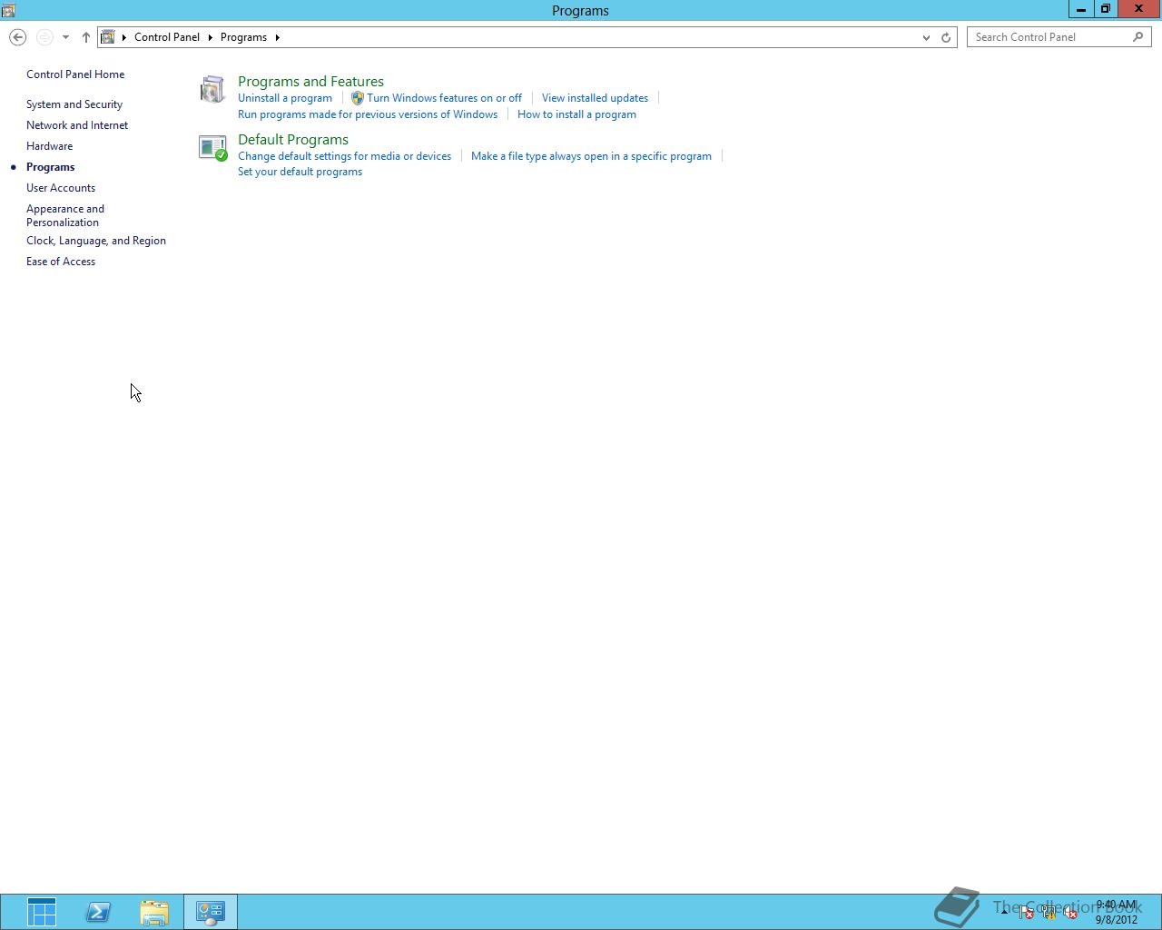Screen dimensions: 1162x930
Task: Open View installed updates link
Action: click(x=595, y=98)
